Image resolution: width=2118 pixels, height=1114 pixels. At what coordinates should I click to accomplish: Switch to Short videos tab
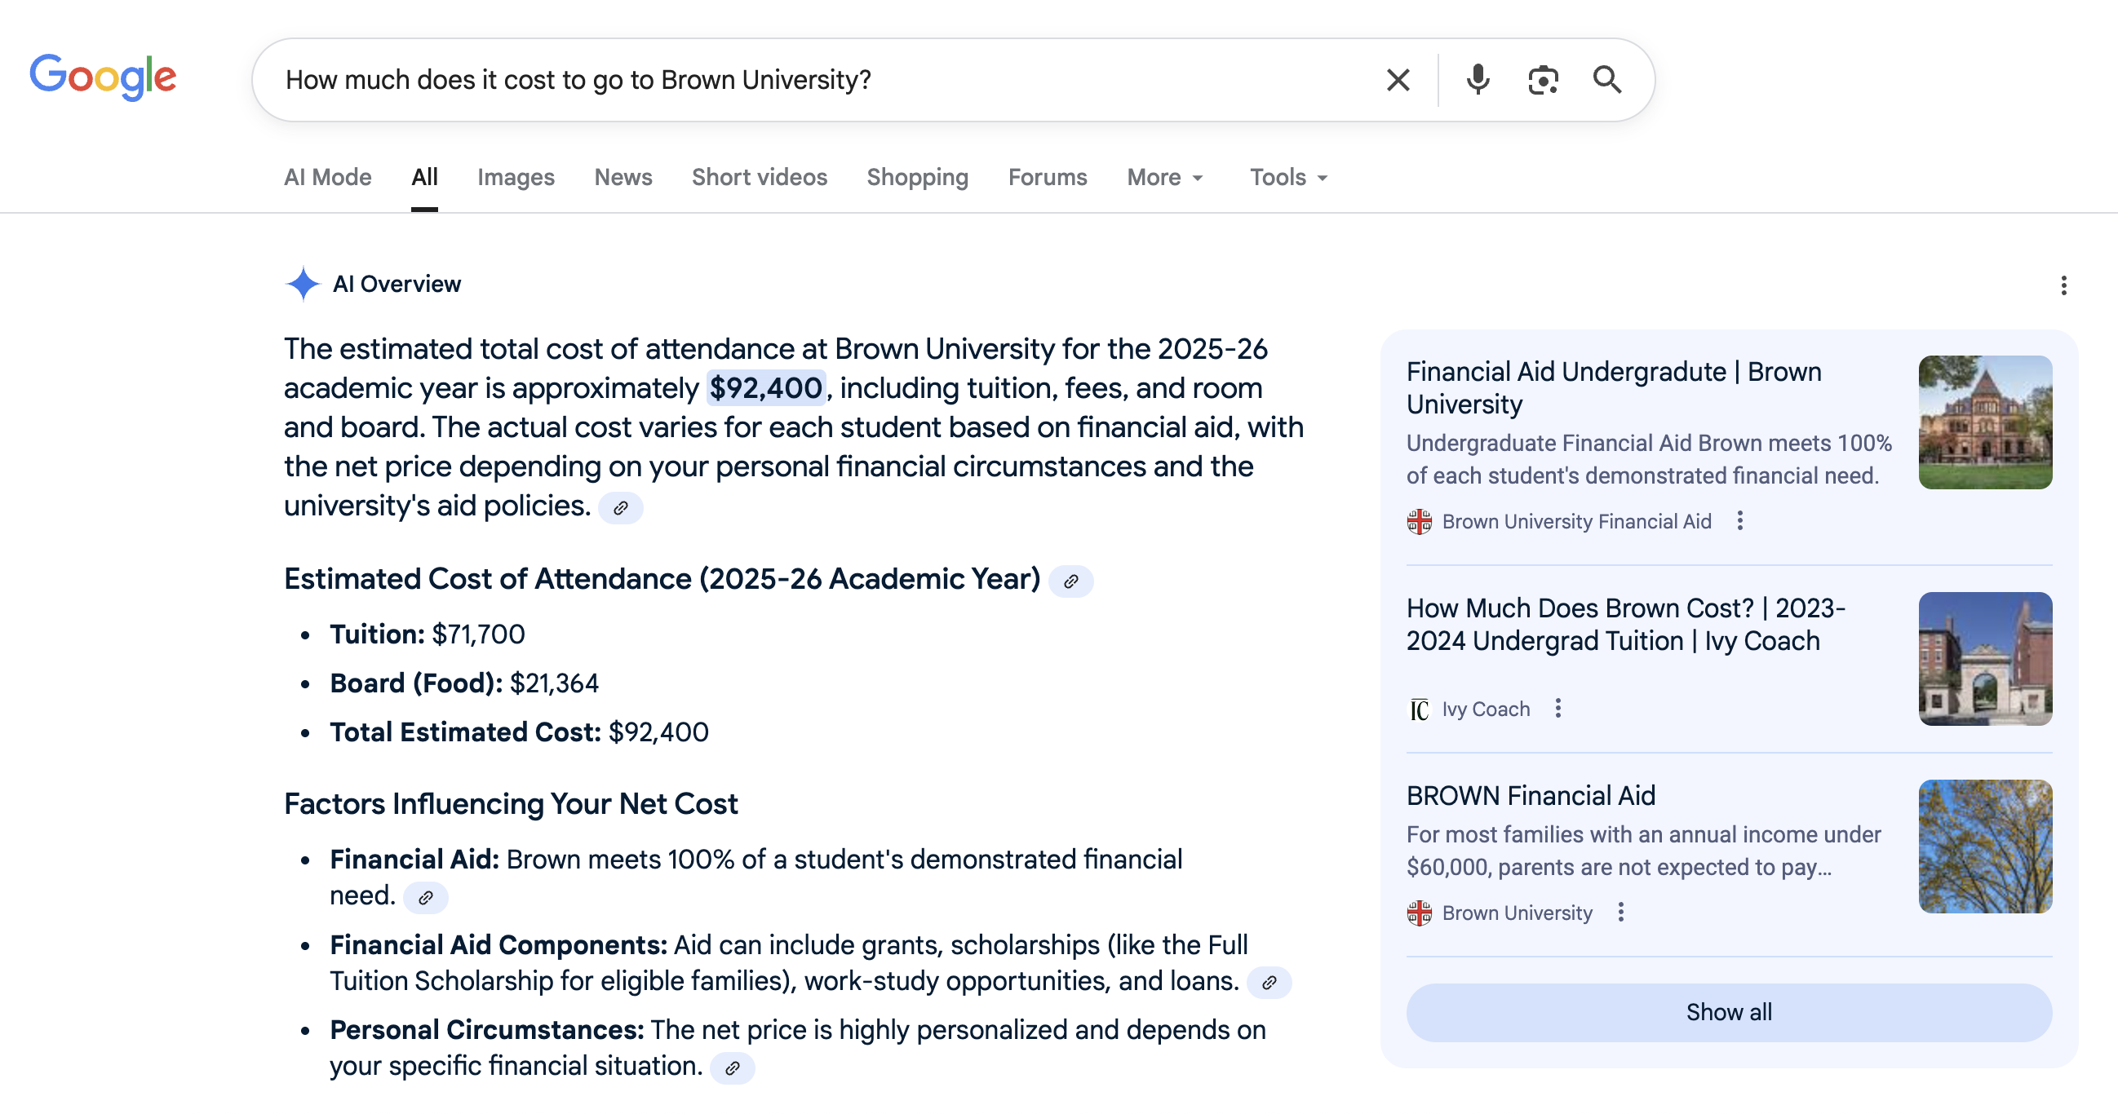pyautogui.click(x=759, y=177)
